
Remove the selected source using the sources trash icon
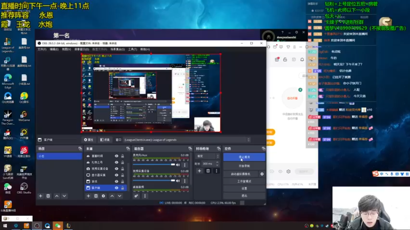point(96,196)
